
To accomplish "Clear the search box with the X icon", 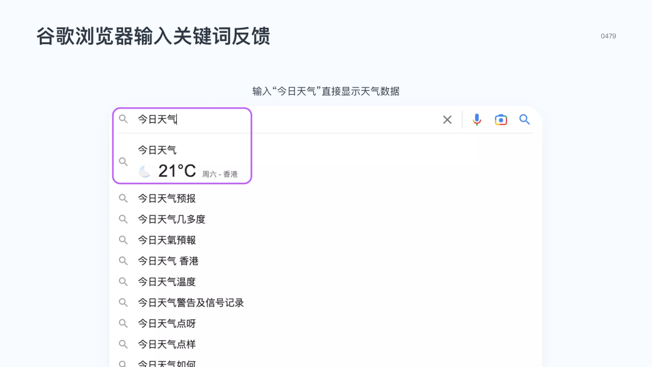I will coord(447,120).
